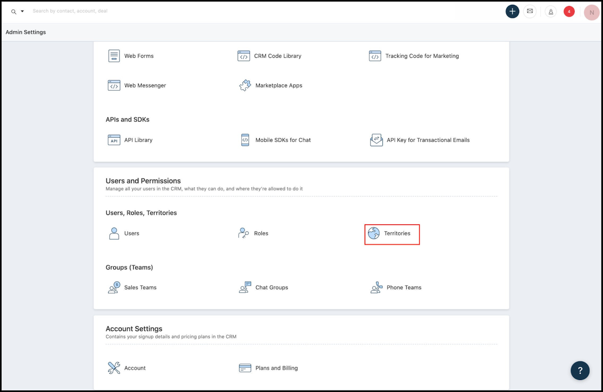Viewport: 603px width, 392px height.
Task: Click the Plans and Billing card icon
Action: click(x=245, y=368)
